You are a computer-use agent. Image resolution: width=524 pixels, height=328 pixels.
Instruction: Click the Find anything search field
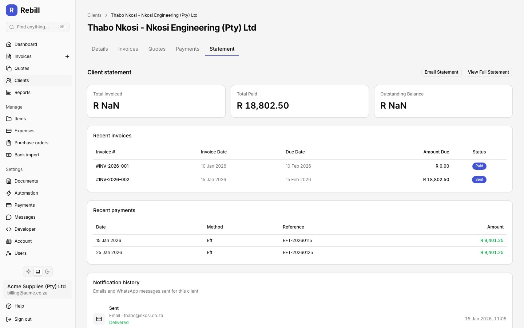(37, 27)
